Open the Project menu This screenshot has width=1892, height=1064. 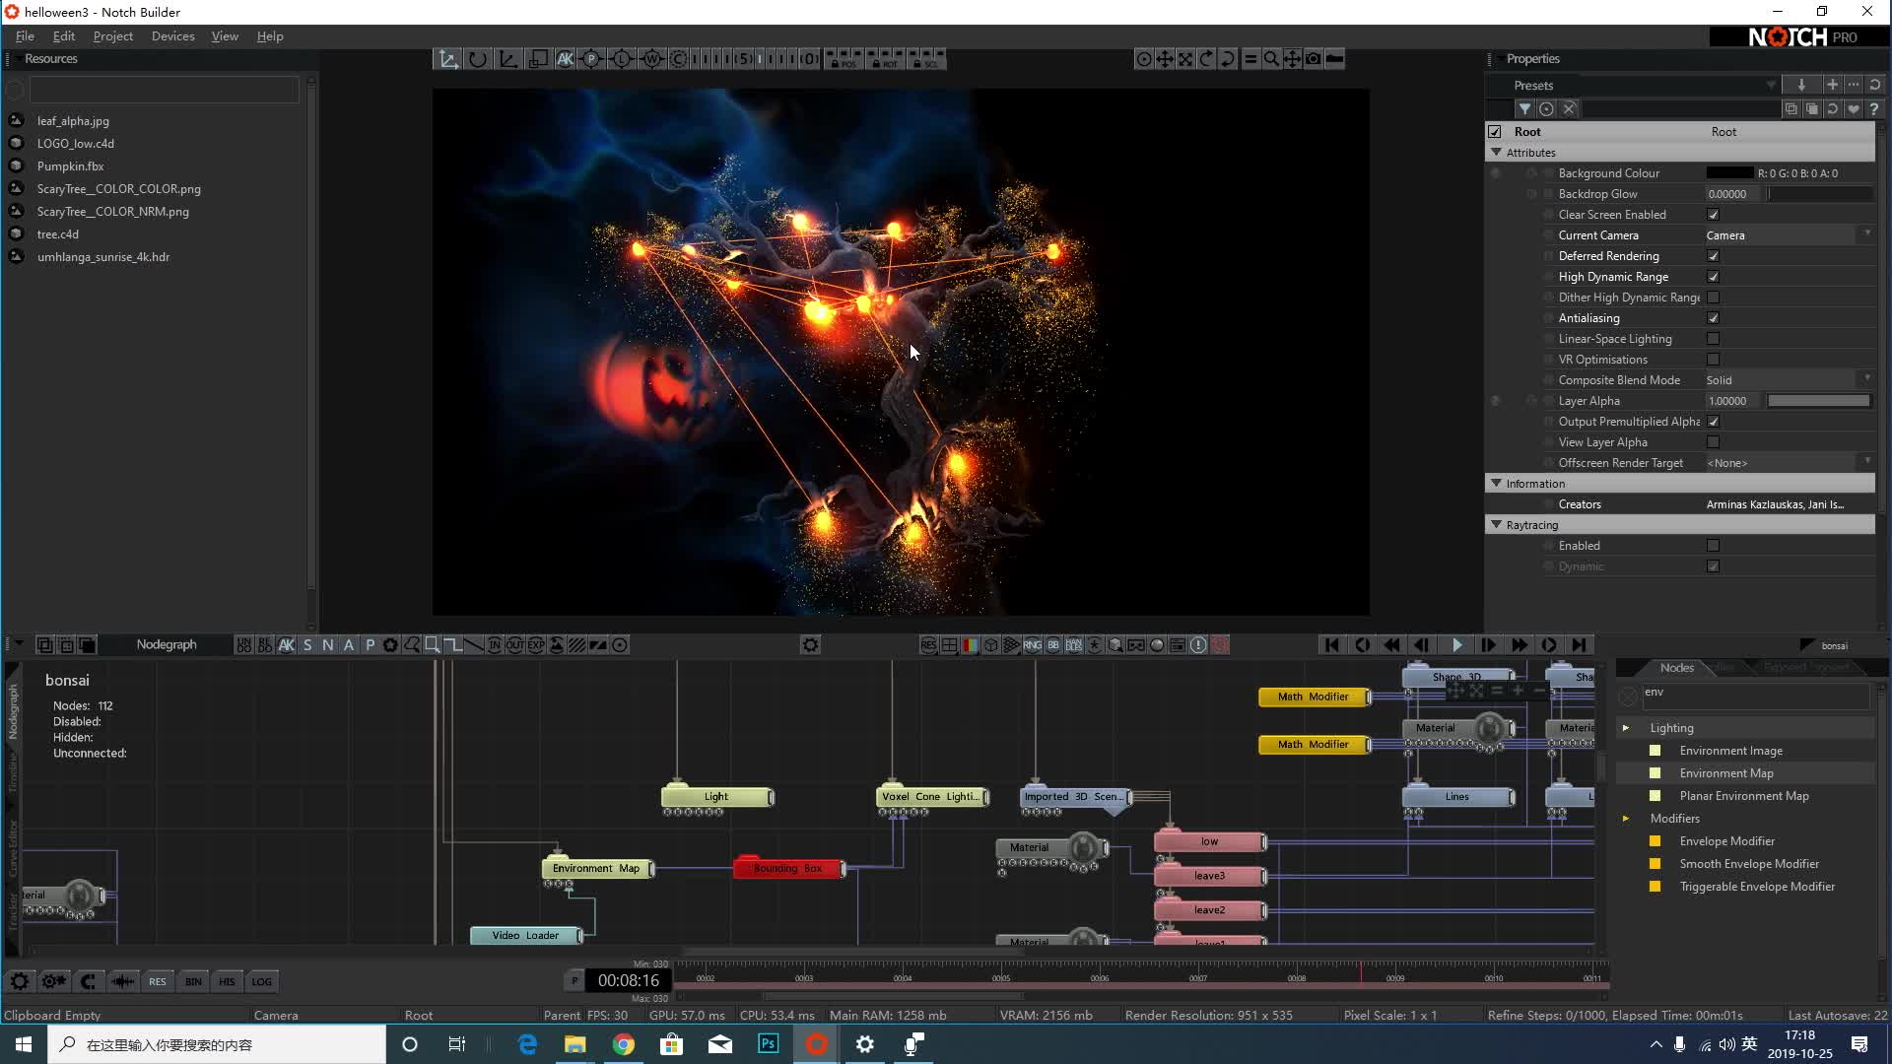pyautogui.click(x=113, y=36)
